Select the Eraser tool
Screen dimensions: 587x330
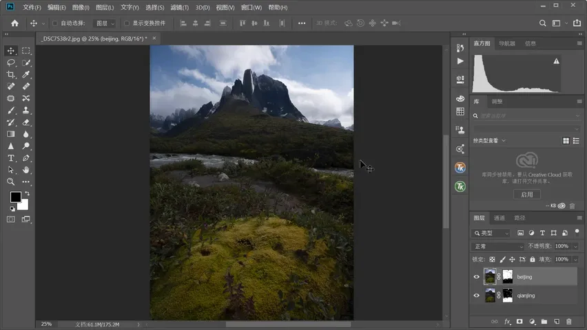[25, 122]
